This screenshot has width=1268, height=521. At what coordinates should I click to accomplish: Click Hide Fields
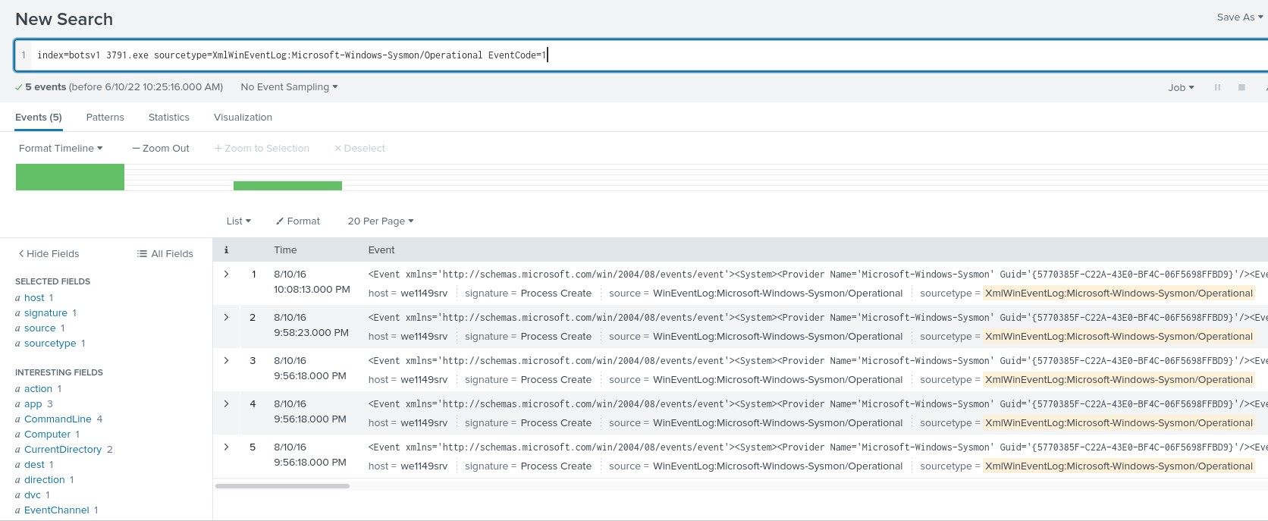click(x=49, y=253)
